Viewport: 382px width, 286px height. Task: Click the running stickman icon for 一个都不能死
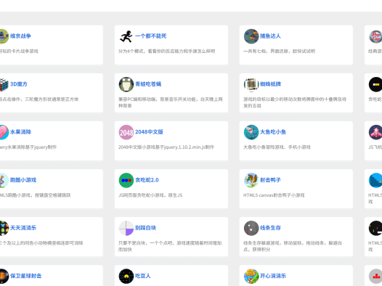pos(126,36)
